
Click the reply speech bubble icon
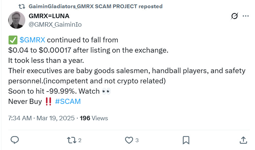pyautogui.click(x=15, y=140)
